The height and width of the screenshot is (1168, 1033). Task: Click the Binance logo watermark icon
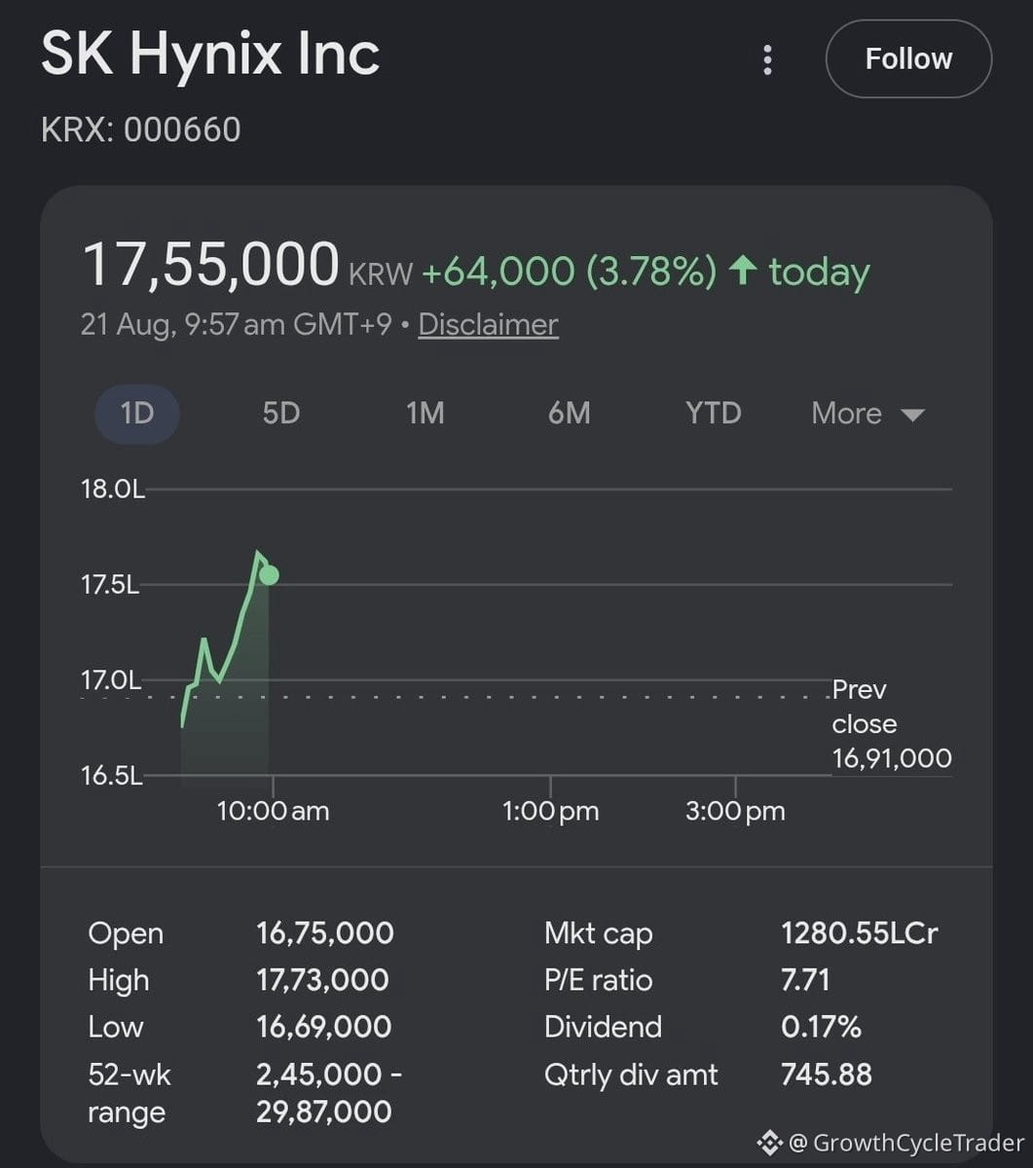point(770,1142)
